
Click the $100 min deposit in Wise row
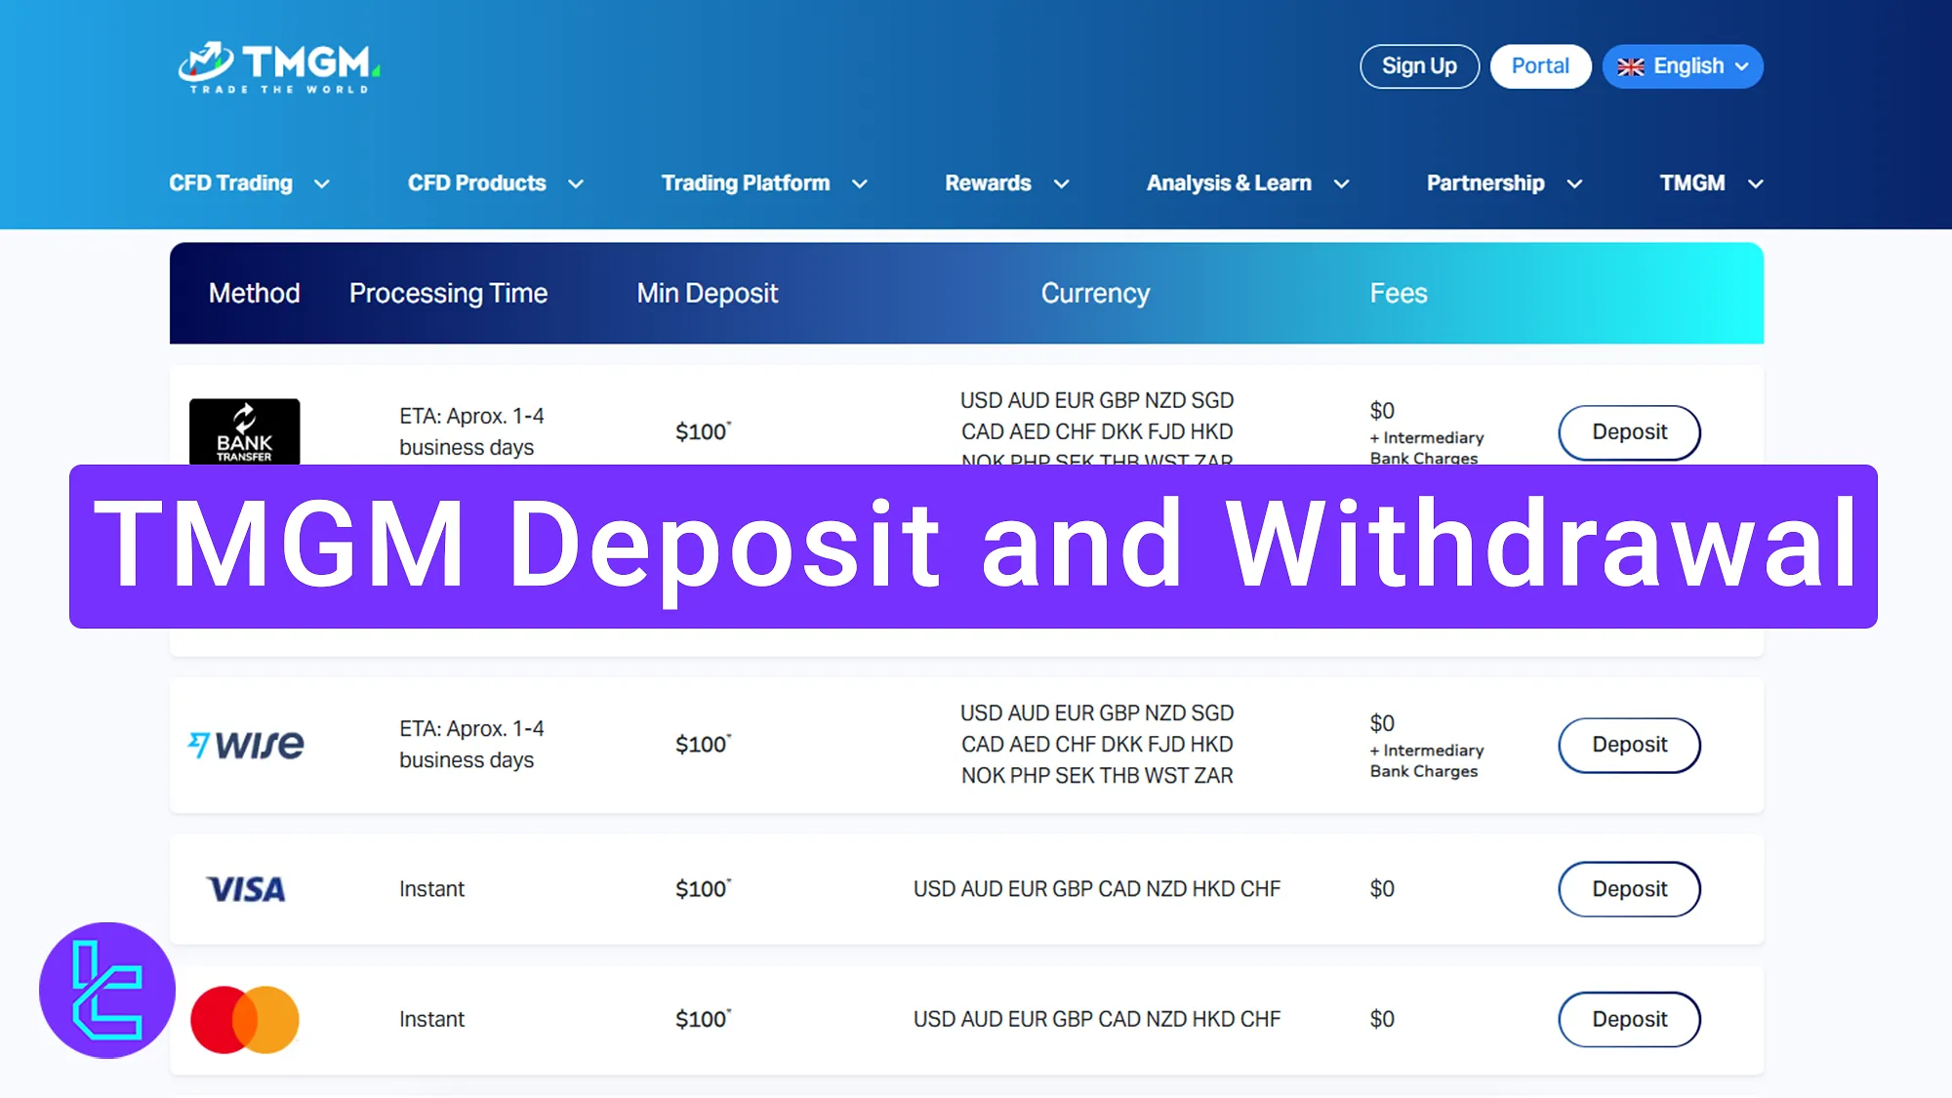click(703, 744)
